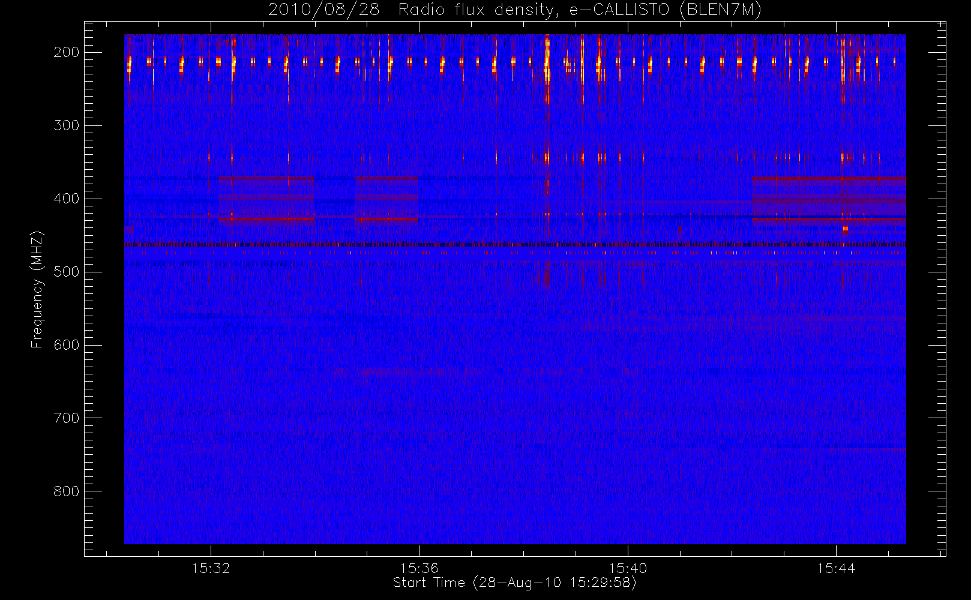This screenshot has height=600, width=971.
Task: Click the 15:32 time tick label
Action: pos(211,568)
